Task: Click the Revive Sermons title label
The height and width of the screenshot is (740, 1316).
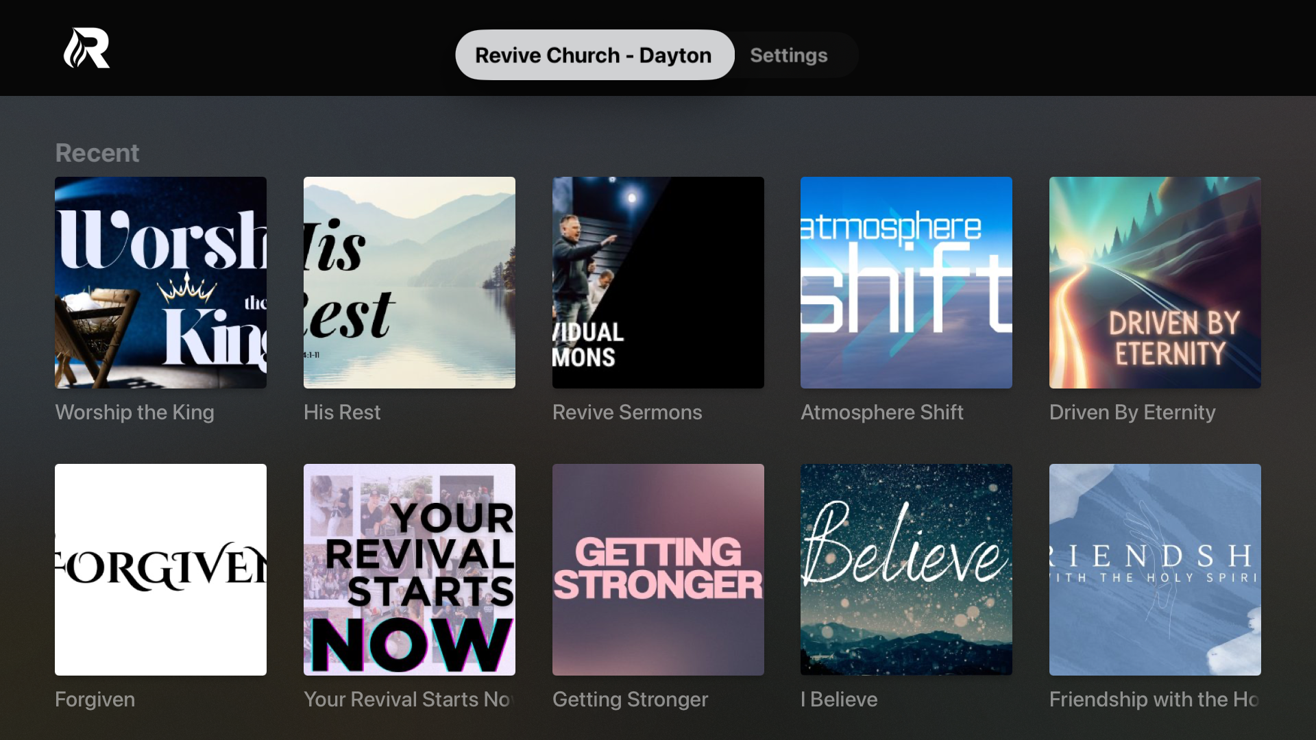Action: pyautogui.click(x=627, y=412)
